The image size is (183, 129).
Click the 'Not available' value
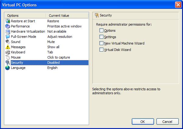[57, 31]
